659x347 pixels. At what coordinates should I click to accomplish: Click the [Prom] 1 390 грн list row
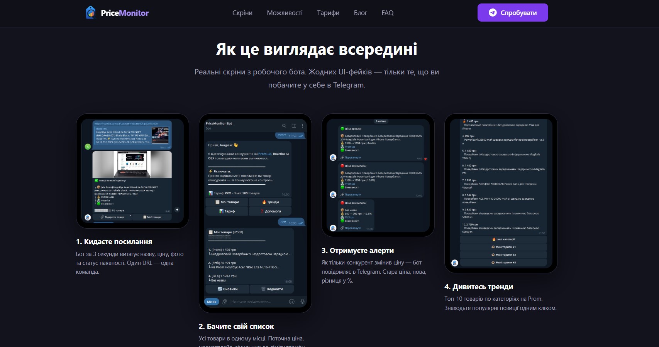click(250, 252)
